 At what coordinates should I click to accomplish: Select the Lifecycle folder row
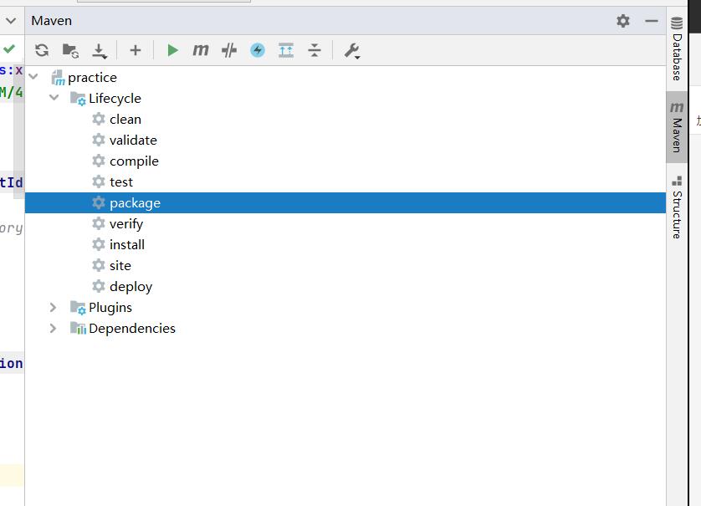point(345,99)
